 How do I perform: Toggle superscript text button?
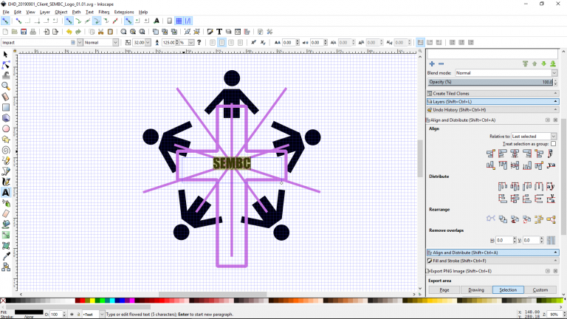pos(253,43)
